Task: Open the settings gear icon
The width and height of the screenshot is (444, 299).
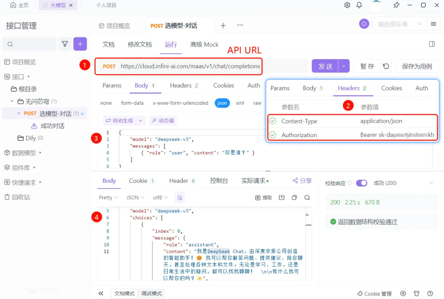Action: (347, 5)
